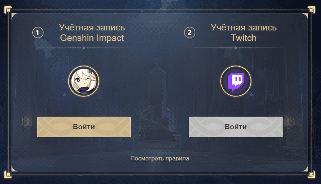Viewport: 321px width, 184px height.
Task: Log in to Twitch with gray Войти button
Action: point(235,127)
